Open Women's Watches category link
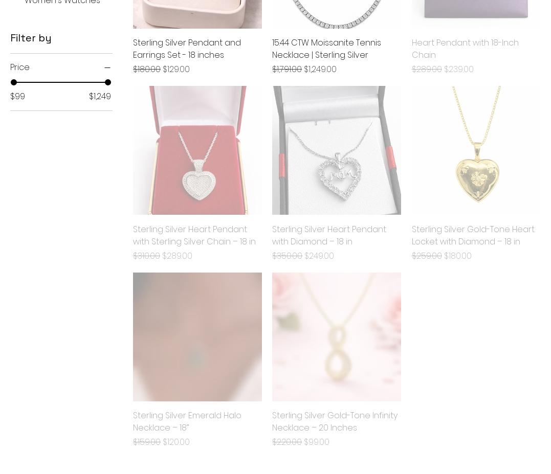This screenshot has height=474, width=551. click(62, 2)
